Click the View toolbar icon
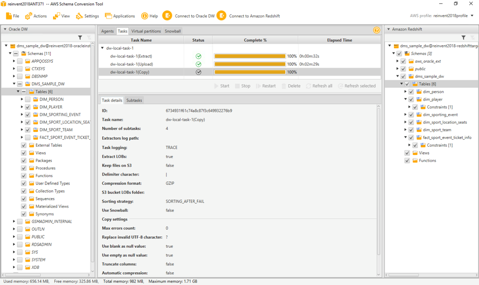Screen dimensions: 479x285 pyautogui.click(x=56, y=16)
